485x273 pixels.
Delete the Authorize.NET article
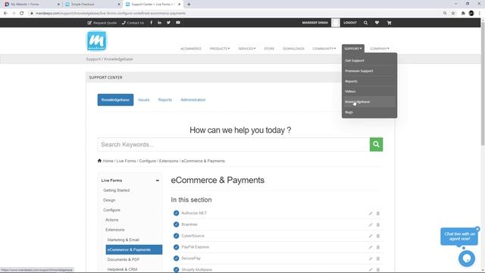[378, 213]
